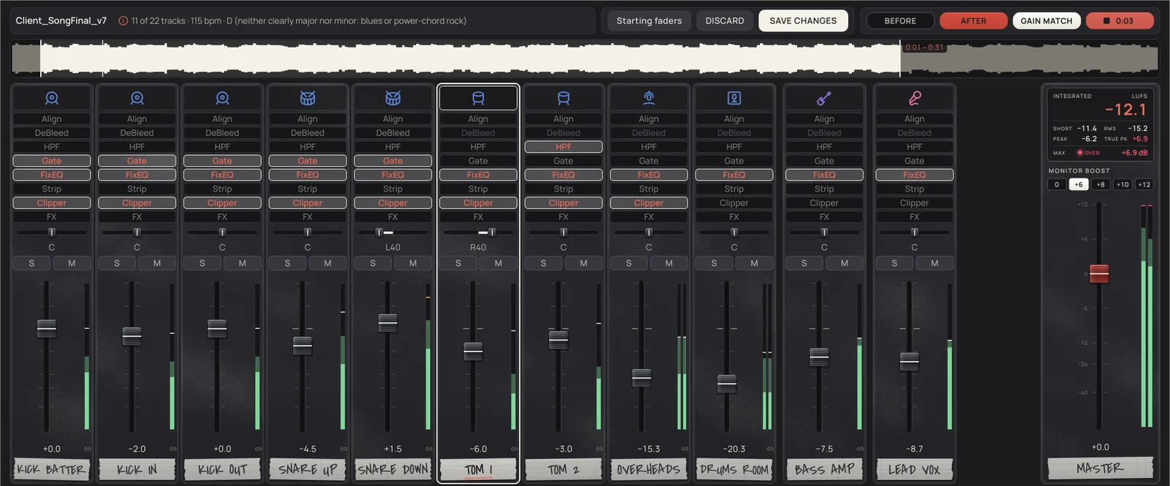The height and width of the screenshot is (486, 1170).
Task: Solo the Kick Batter channel
Action: [x=31, y=263]
